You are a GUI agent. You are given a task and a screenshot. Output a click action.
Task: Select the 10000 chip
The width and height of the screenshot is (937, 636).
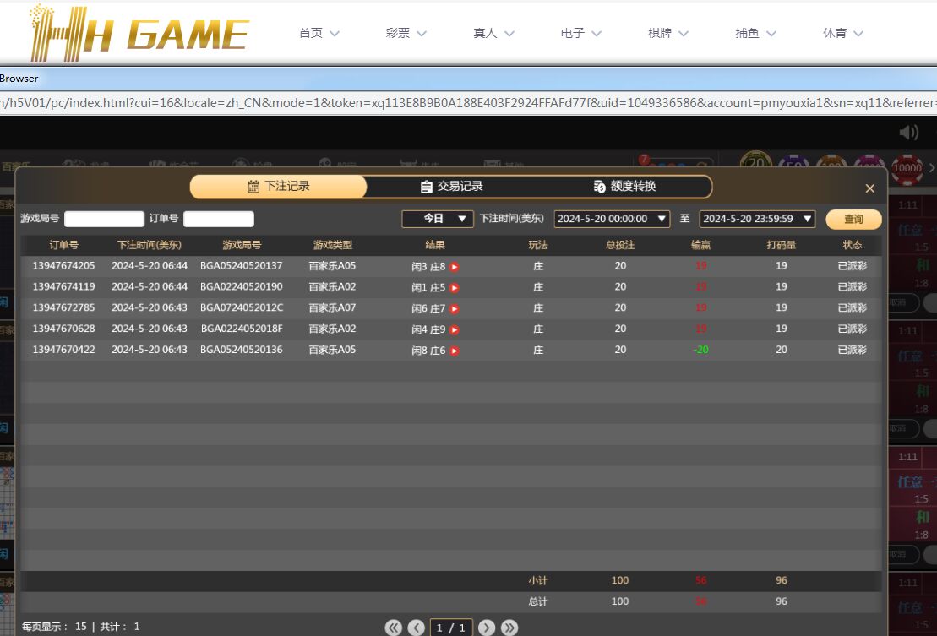coord(907,167)
